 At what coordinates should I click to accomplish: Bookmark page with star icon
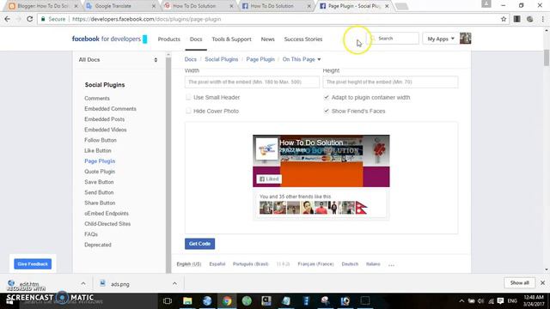[504, 19]
